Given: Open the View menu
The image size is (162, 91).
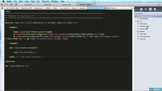Looking at the screenshot, I should click(27, 1).
